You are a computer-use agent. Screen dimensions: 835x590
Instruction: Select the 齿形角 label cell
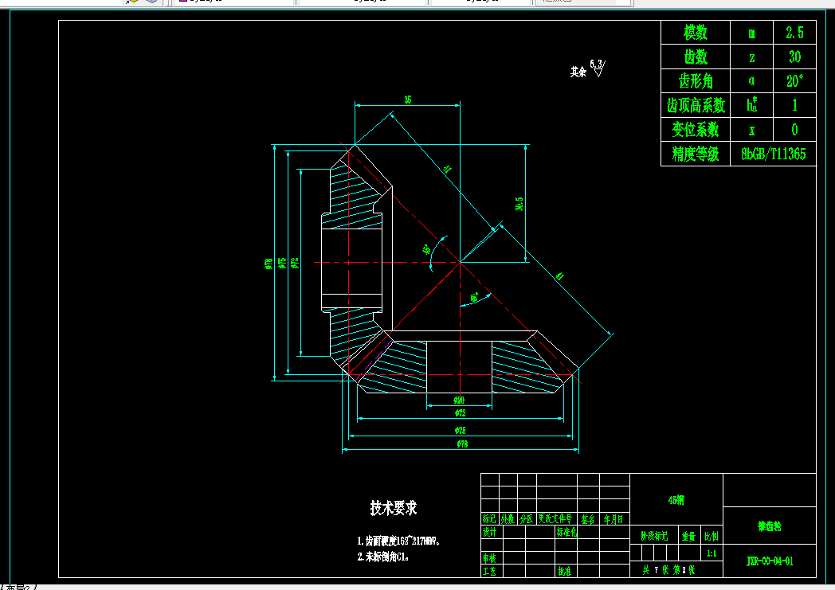click(x=696, y=81)
